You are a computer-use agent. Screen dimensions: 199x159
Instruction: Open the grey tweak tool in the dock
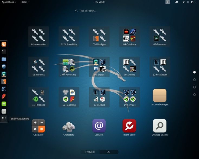[4, 111]
